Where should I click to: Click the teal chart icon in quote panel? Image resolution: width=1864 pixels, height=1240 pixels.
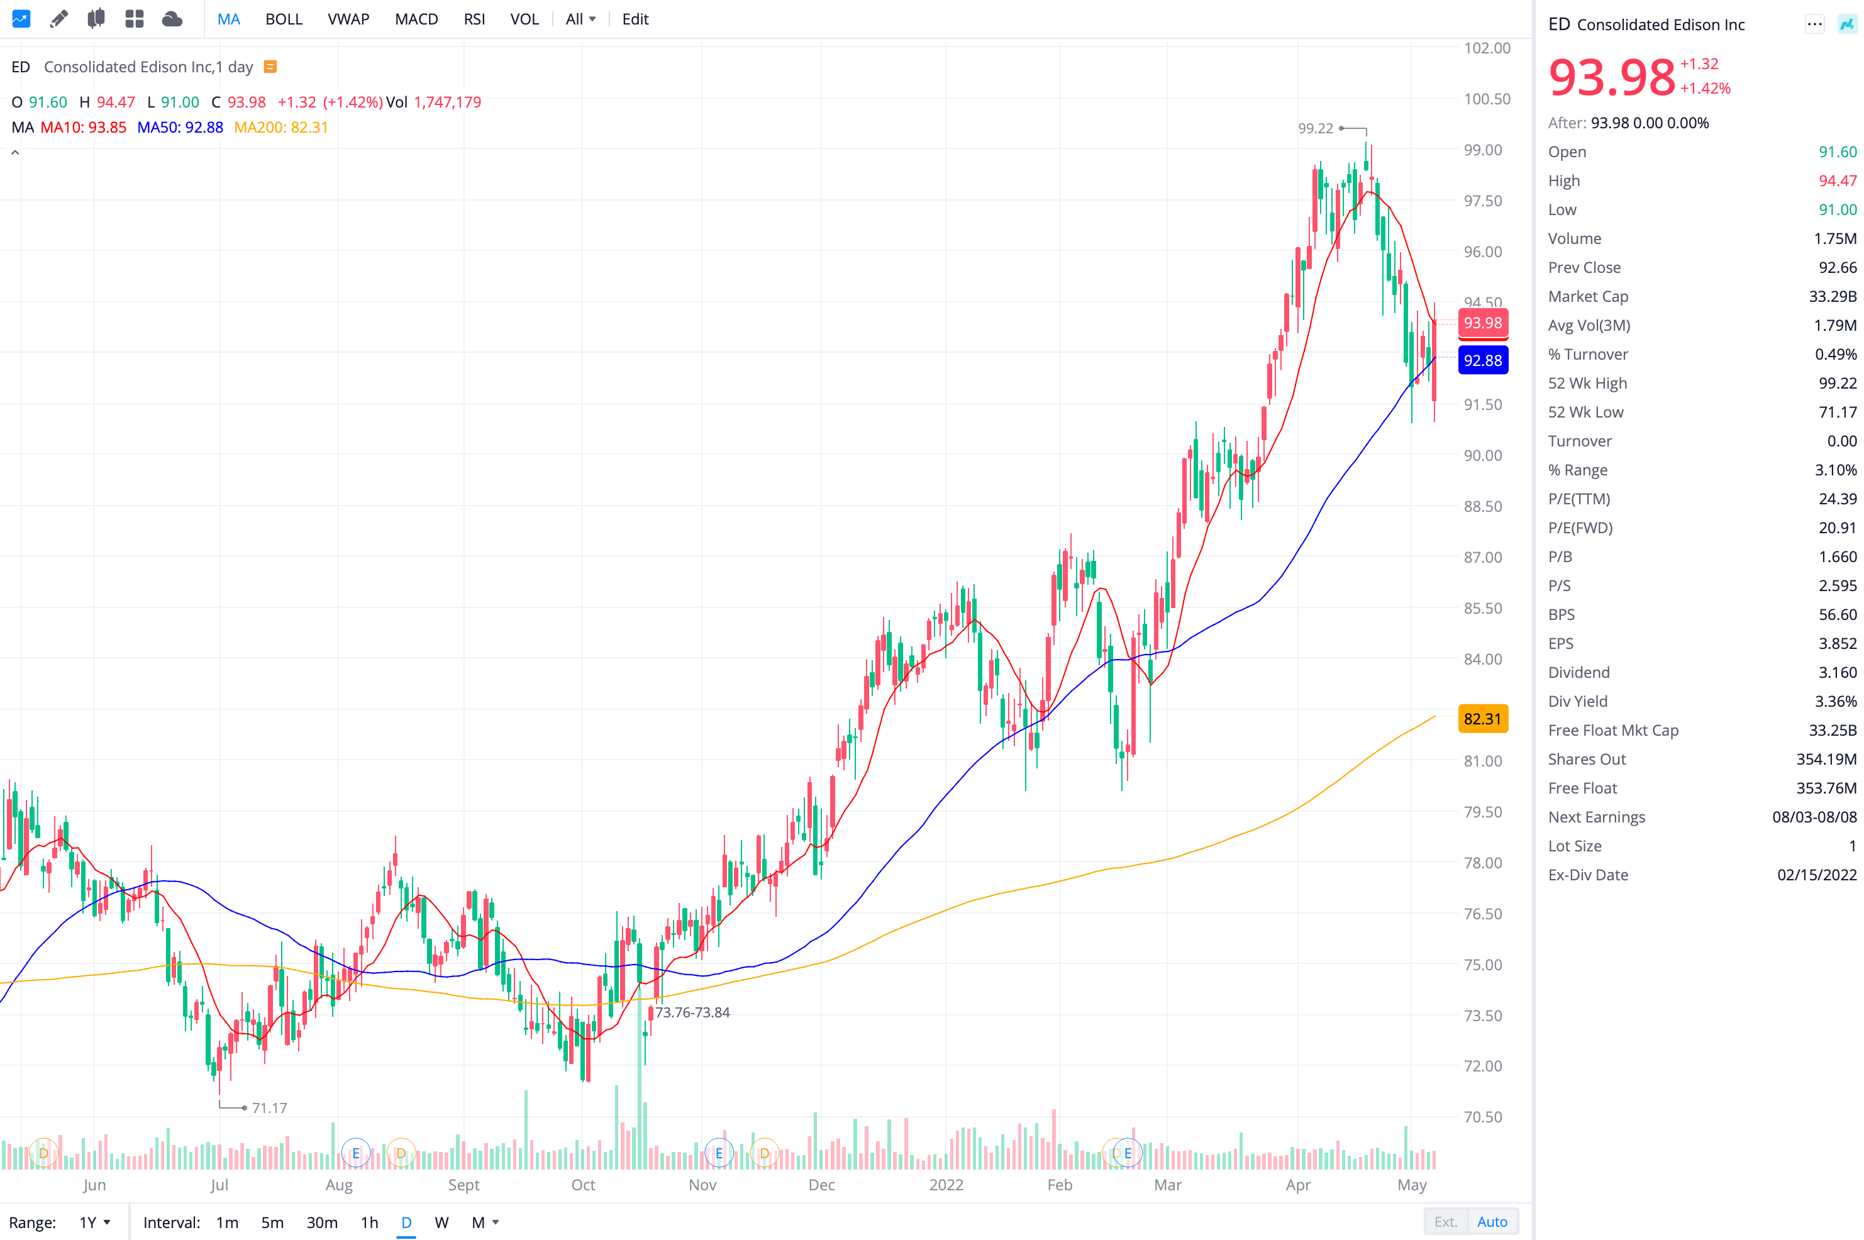(1846, 25)
